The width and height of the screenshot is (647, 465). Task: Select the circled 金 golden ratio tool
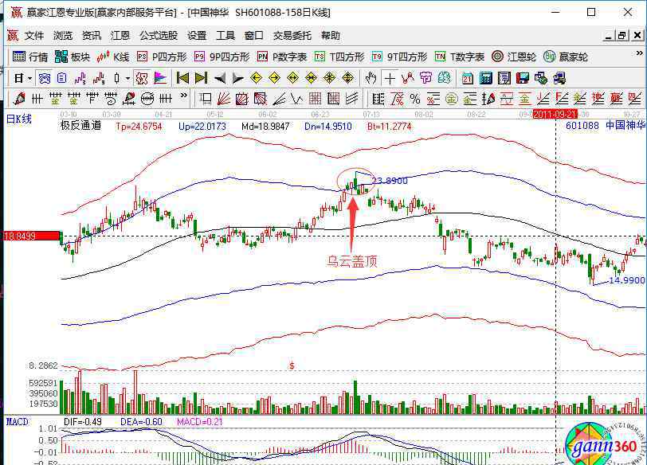pos(452,99)
